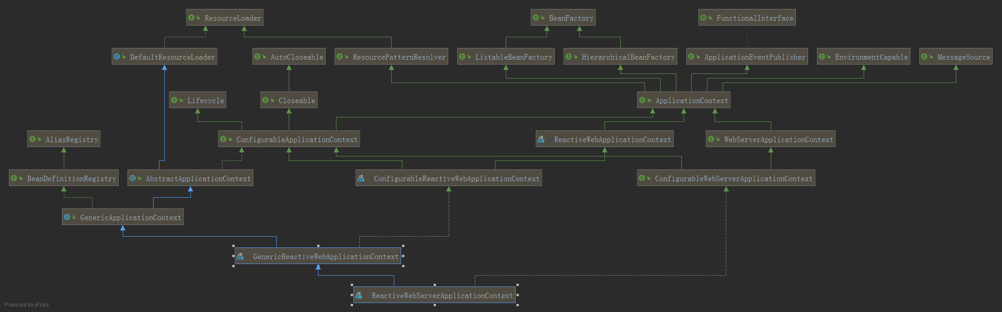Image resolution: width=1002 pixels, height=312 pixels.
Task: Select the ReactiveWebServerApplicationContext node
Action: (x=434, y=295)
